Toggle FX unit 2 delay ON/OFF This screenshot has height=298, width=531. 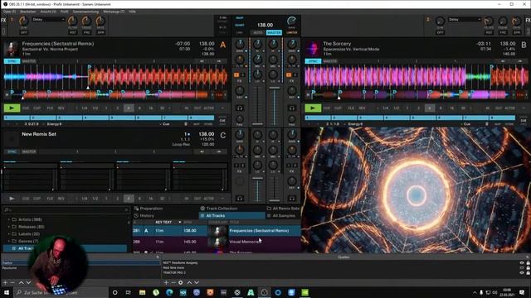click(440, 32)
